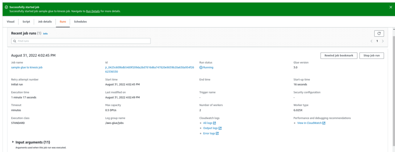Switch to the Script tab
395x152 pixels.
coord(26,22)
